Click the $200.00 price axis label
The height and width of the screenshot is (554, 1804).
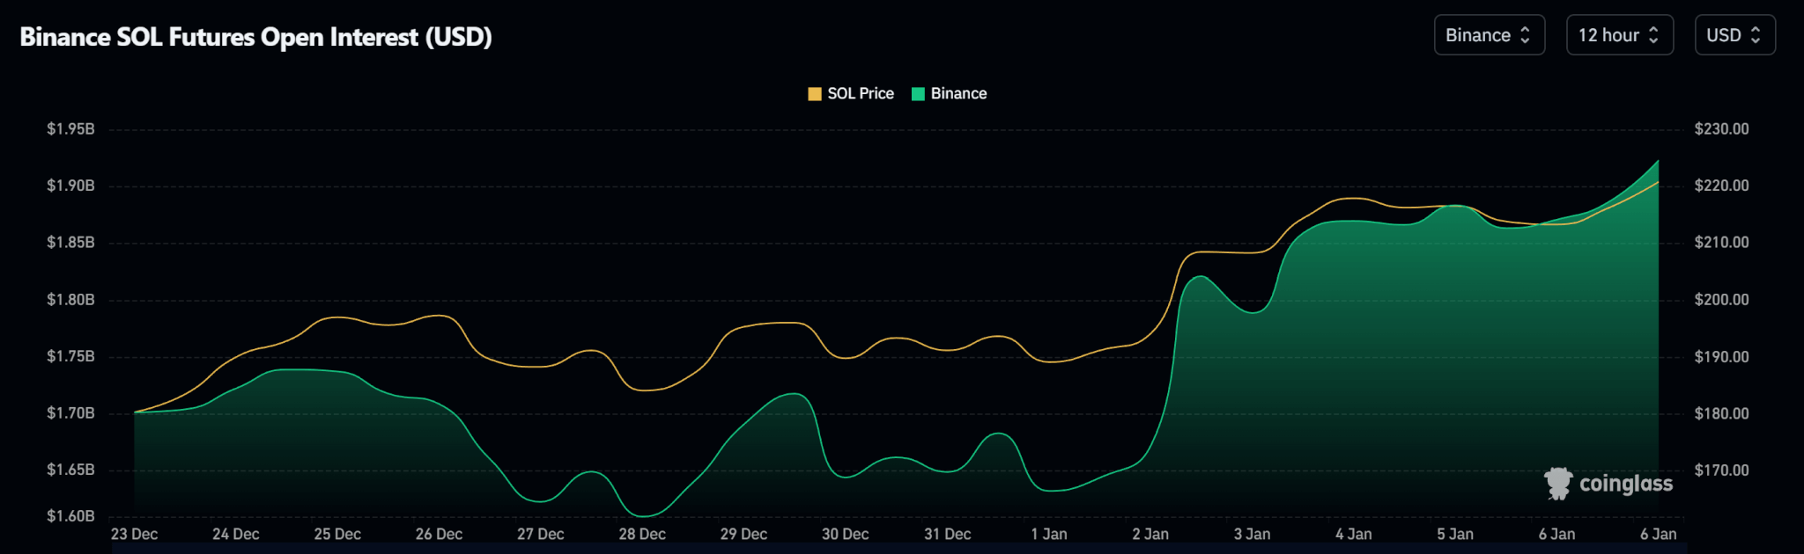point(1721,300)
